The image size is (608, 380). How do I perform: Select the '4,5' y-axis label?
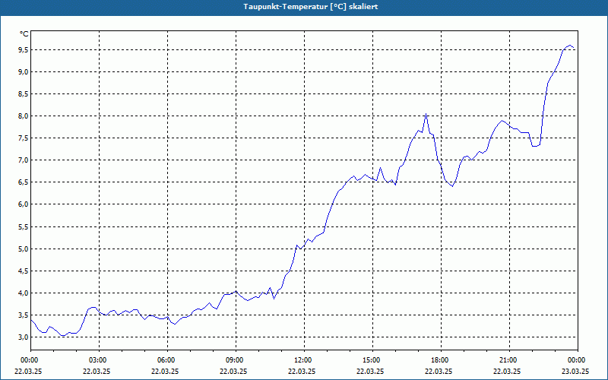tap(24, 271)
